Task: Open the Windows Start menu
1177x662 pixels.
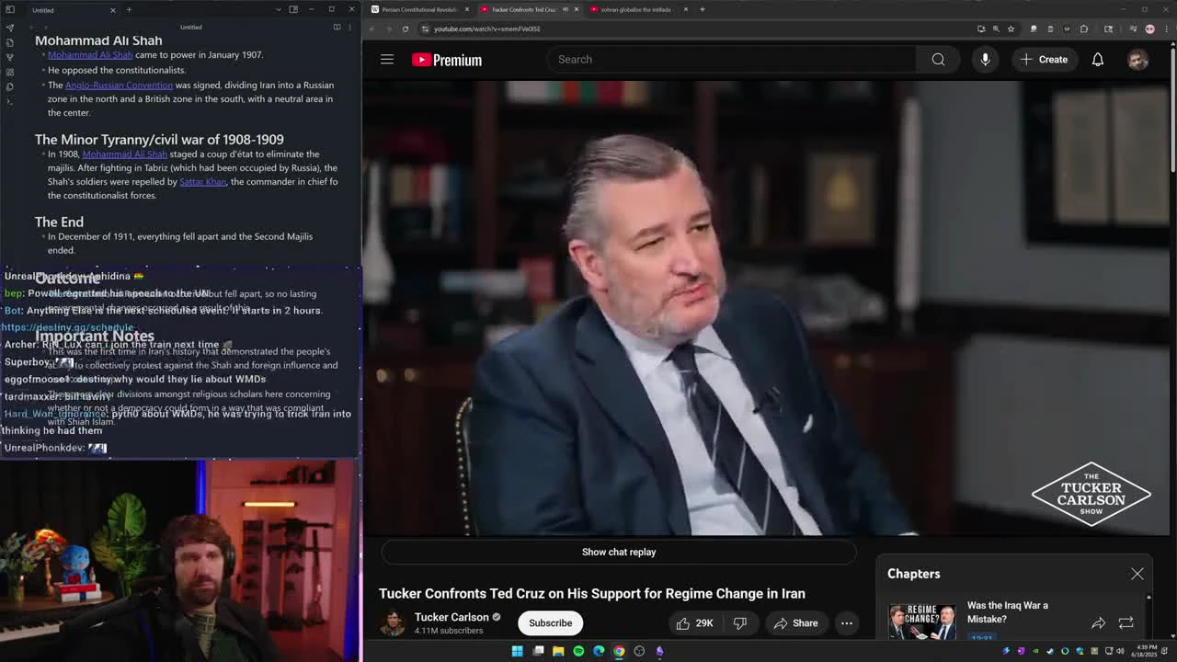Action: (x=517, y=651)
